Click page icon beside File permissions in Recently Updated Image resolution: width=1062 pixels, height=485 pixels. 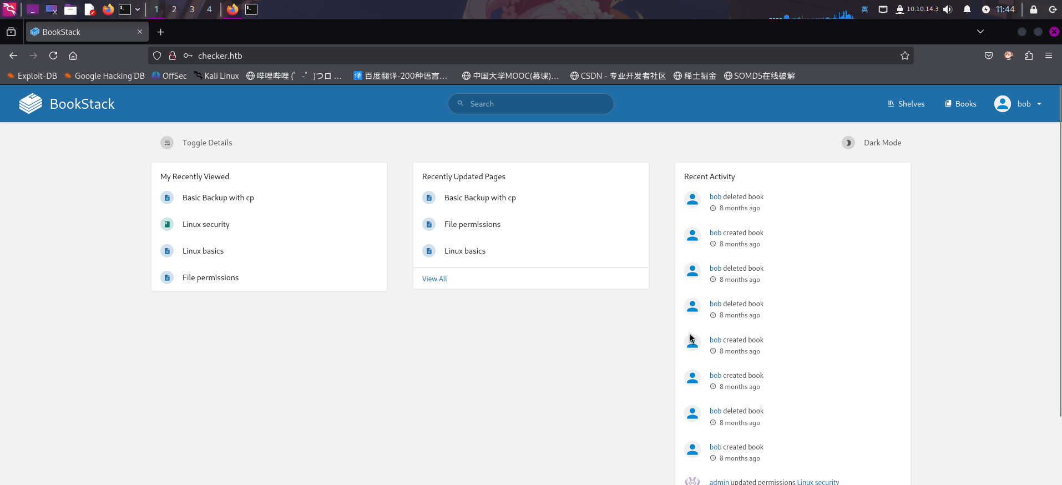coord(429,224)
